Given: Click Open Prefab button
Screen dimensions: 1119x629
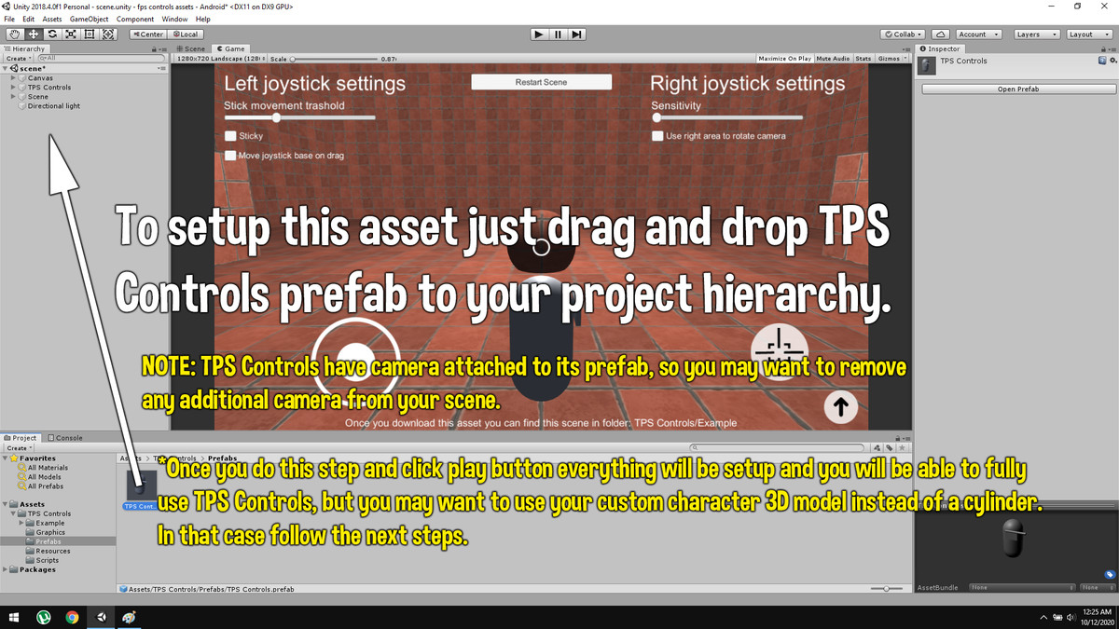Looking at the screenshot, I should pos(1018,89).
